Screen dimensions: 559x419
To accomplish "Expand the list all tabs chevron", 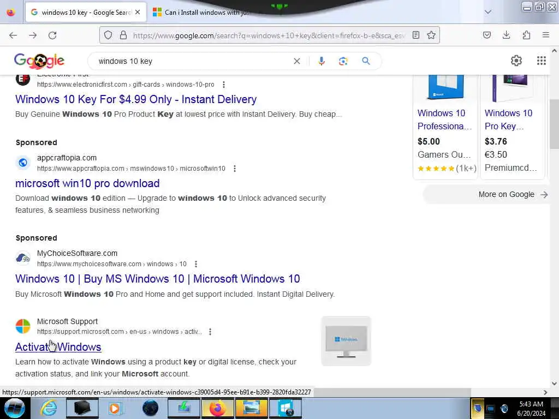I will coord(487,12).
